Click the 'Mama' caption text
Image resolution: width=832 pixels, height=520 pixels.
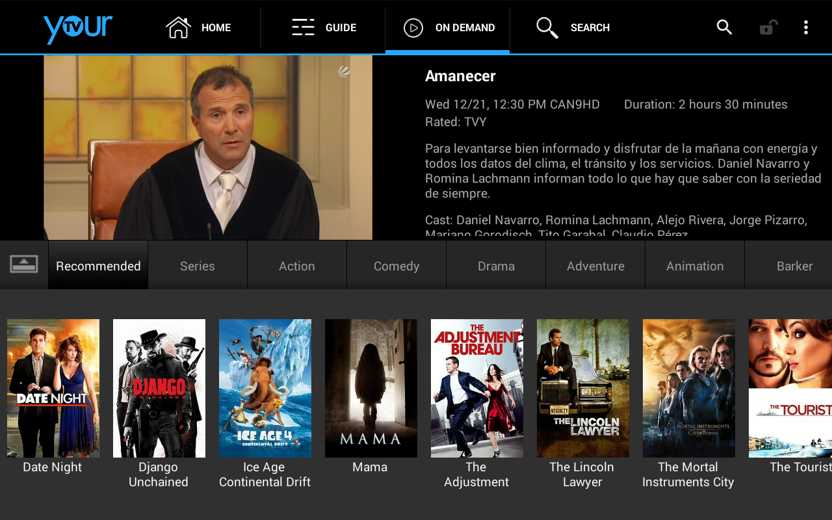(370, 467)
